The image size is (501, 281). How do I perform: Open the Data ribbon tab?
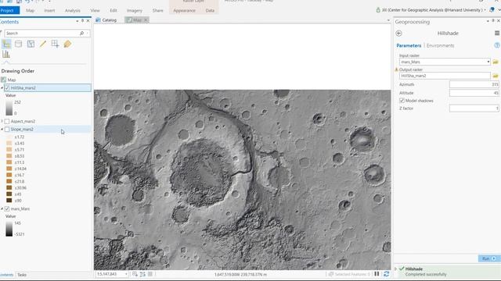[210, 10]
